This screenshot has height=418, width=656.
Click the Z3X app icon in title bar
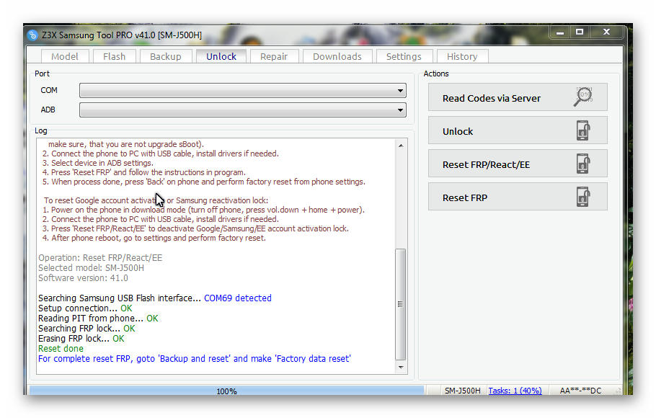click(32, 35)
